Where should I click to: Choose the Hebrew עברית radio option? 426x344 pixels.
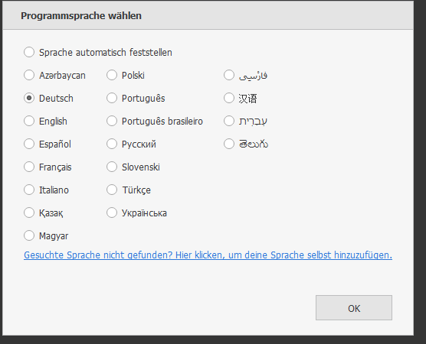229,121
